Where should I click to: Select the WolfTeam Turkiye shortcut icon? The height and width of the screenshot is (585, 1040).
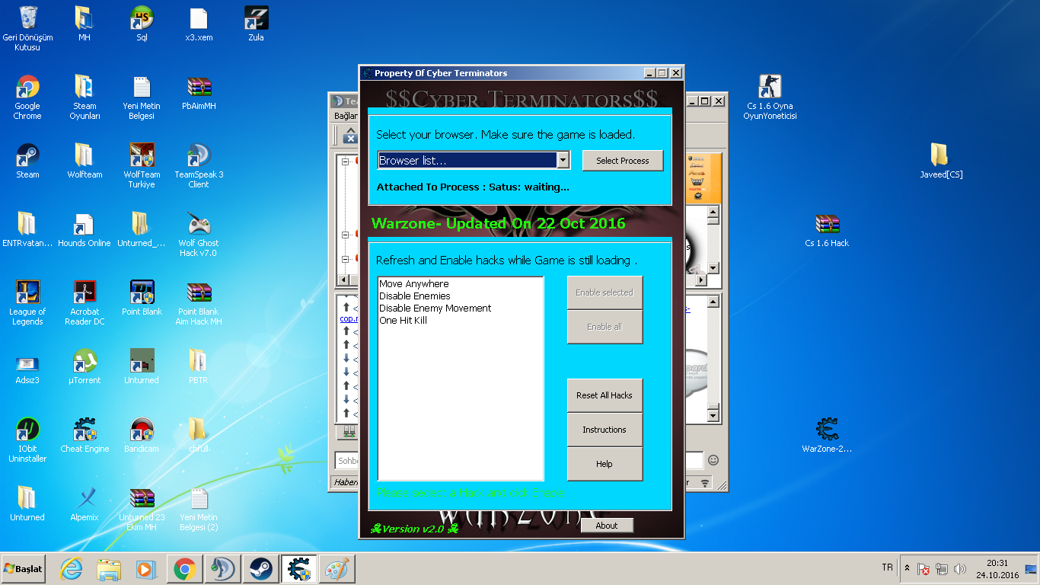click(x=142, y=166)
